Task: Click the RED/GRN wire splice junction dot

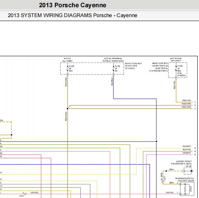Action: pos(68,109)
